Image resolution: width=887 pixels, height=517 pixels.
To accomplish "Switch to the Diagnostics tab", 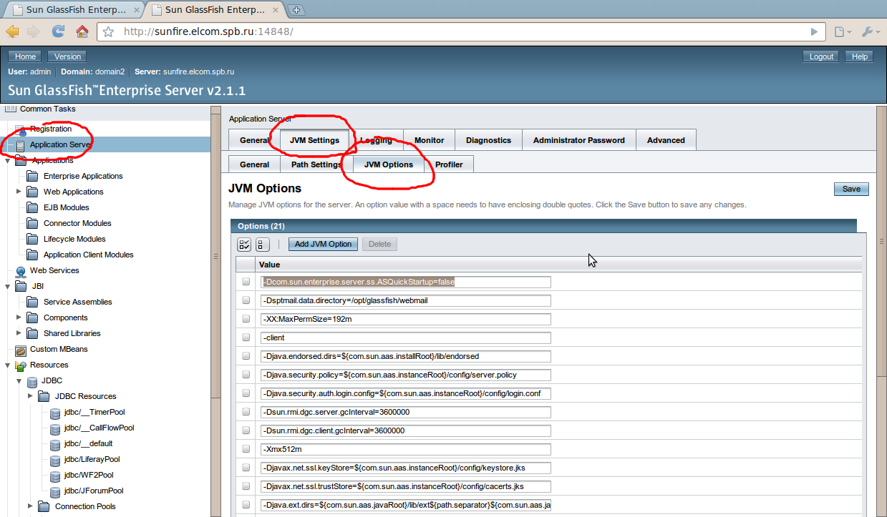I will pos(488,140).
